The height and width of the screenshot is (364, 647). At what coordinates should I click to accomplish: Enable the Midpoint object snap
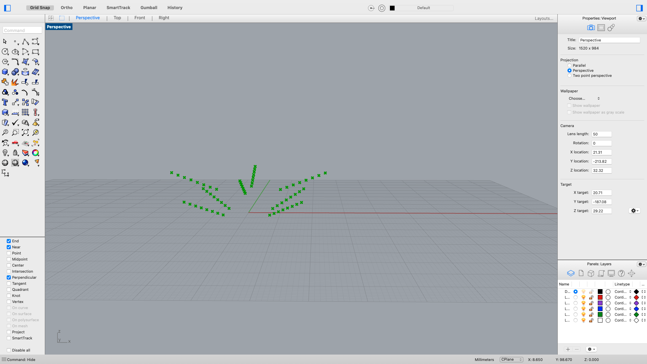click(x=9, y=259)
